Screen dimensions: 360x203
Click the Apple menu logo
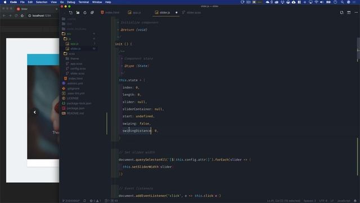[x=5, y=2]
